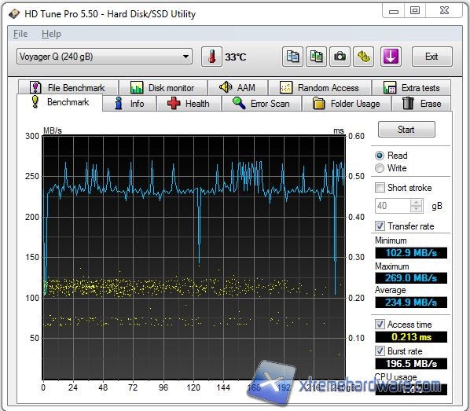The width and height of the screenshot is (470, 411).
Task: Open the Erase tab
Action: coord(421,104)
